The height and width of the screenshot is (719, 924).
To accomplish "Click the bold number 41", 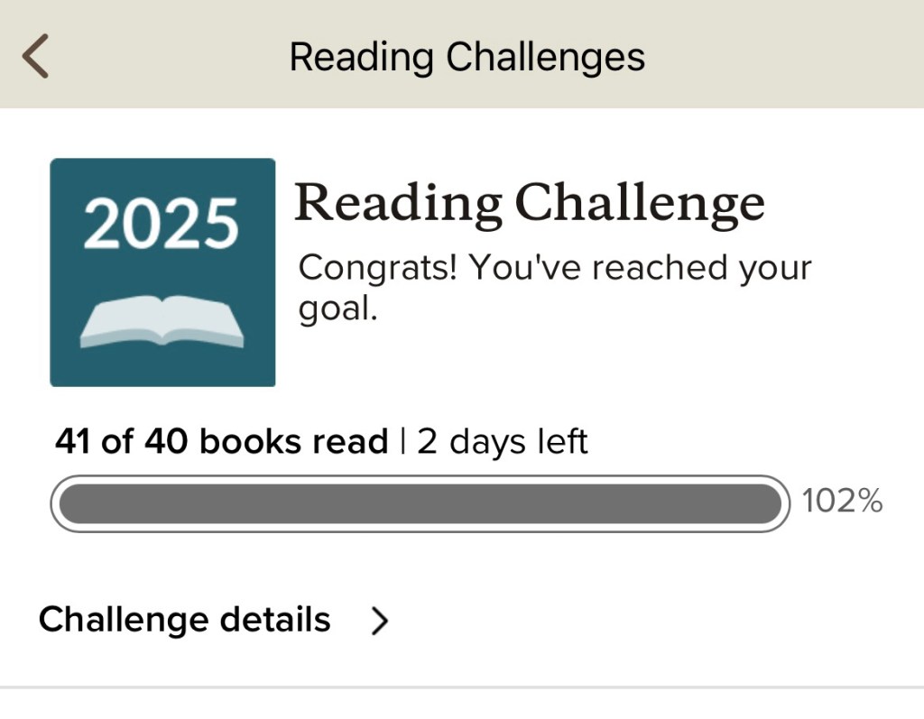I will pos(73,442).
